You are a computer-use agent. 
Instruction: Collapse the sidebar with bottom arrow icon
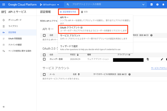coord(4,107)
